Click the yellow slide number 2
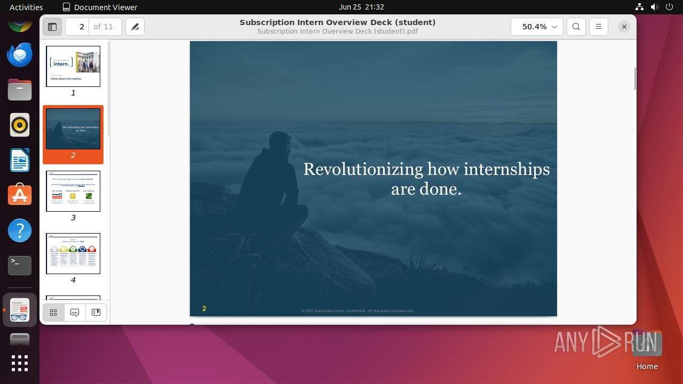This screenshot has height=384, width=683. pos(204,309)
